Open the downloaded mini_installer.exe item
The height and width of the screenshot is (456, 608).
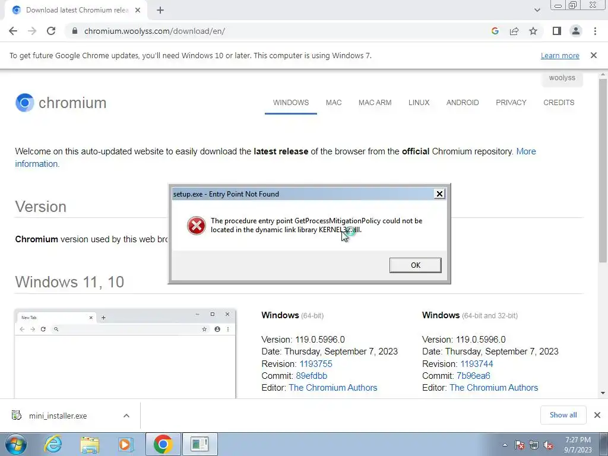point(58,416)
